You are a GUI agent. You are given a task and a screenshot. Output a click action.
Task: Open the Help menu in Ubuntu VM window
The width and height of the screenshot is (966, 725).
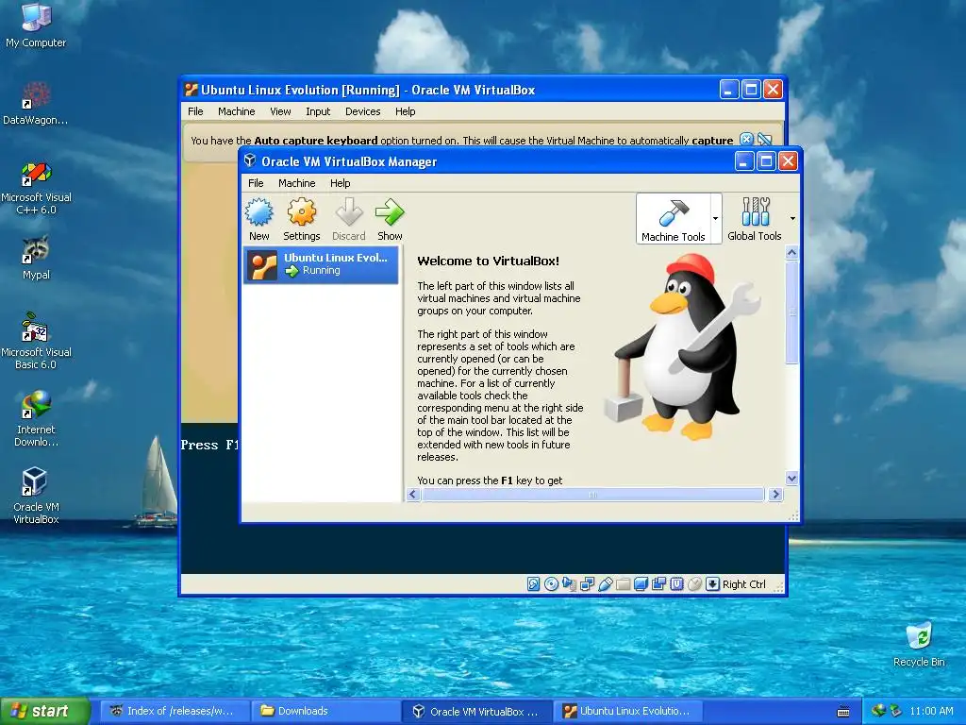click(405, 111)
